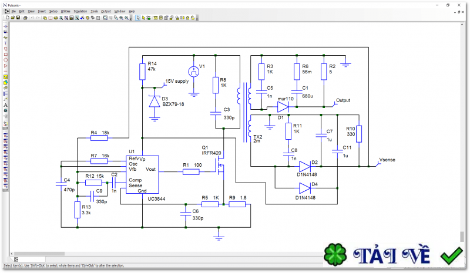Click the green checkmark button

click(x=452, y=255)
